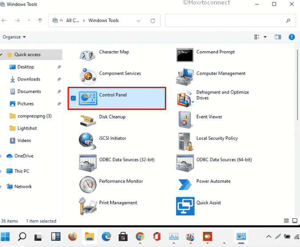Expand the Network tree node

click(x=1, y=186)
